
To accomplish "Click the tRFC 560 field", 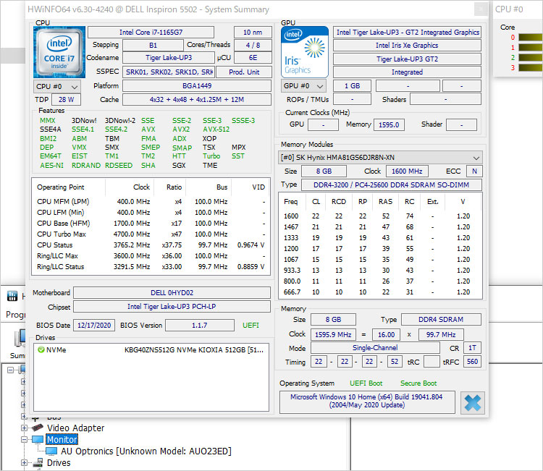I will (x=472, y=362).
